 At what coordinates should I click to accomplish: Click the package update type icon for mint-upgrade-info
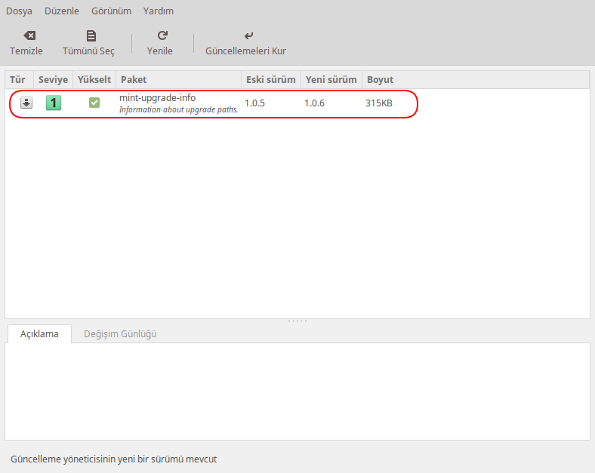26,103
